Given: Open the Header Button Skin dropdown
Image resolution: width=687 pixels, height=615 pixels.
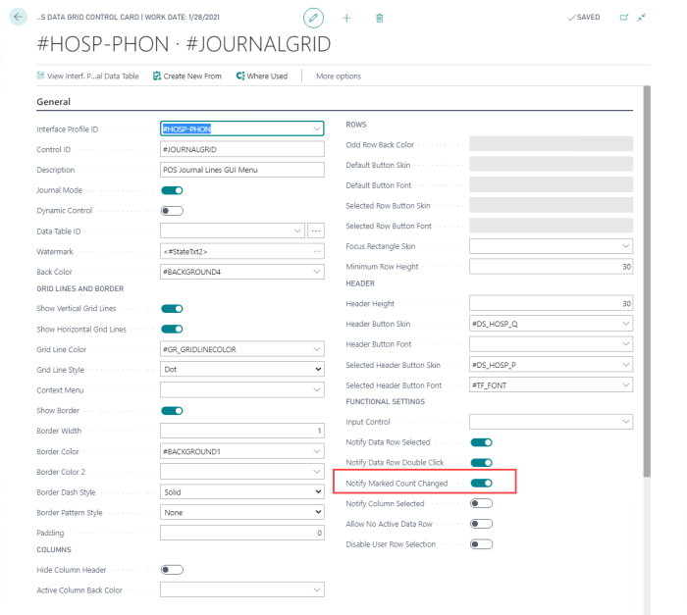Looking at the screenshot, I should click(551, 324).
